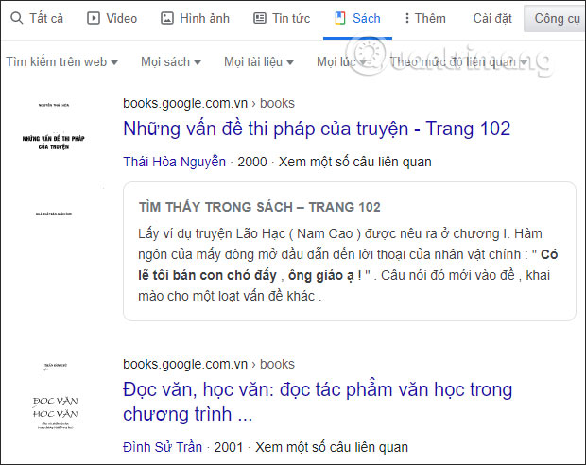Click the Sách book icon

pos(340,18)
